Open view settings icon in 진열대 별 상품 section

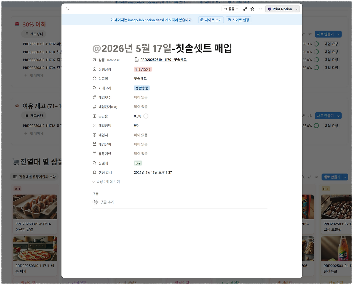click(x=317, y=177)
